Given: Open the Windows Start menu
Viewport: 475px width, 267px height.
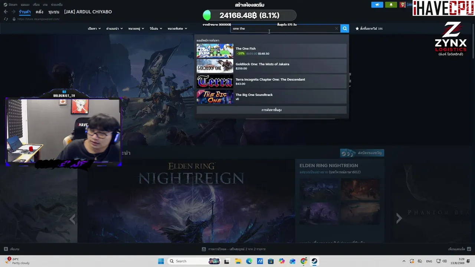Looking at the screenshot, I should pos(161,261).
